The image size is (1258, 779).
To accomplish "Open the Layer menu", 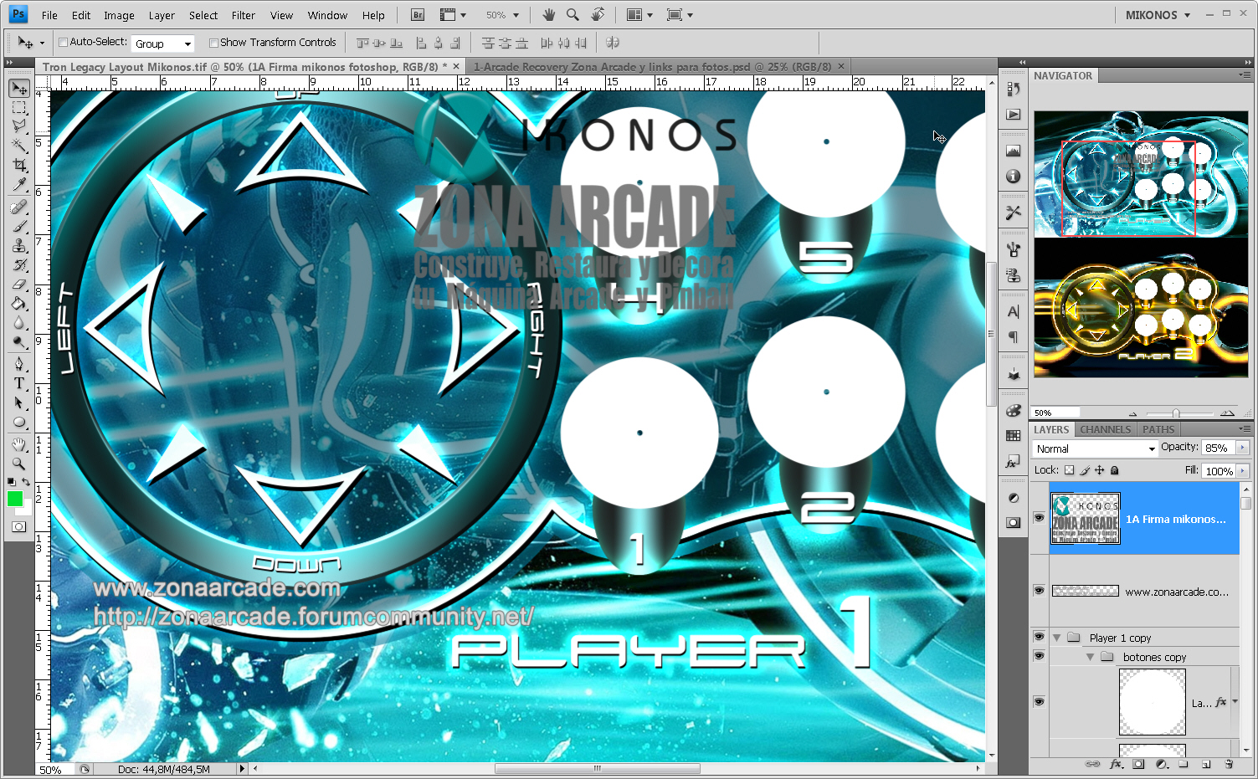I will click(x=162, y=15).
